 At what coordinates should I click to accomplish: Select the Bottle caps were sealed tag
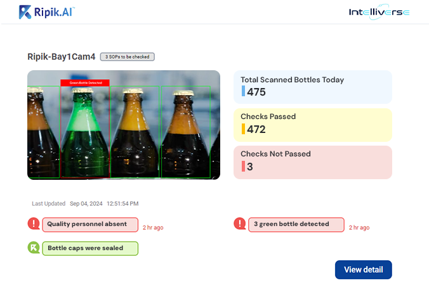(89, 248)
